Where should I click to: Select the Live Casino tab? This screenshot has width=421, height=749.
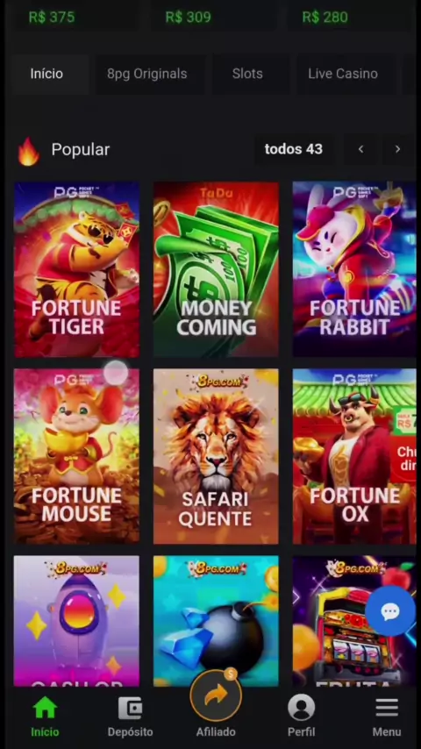[x=343, y=74]
